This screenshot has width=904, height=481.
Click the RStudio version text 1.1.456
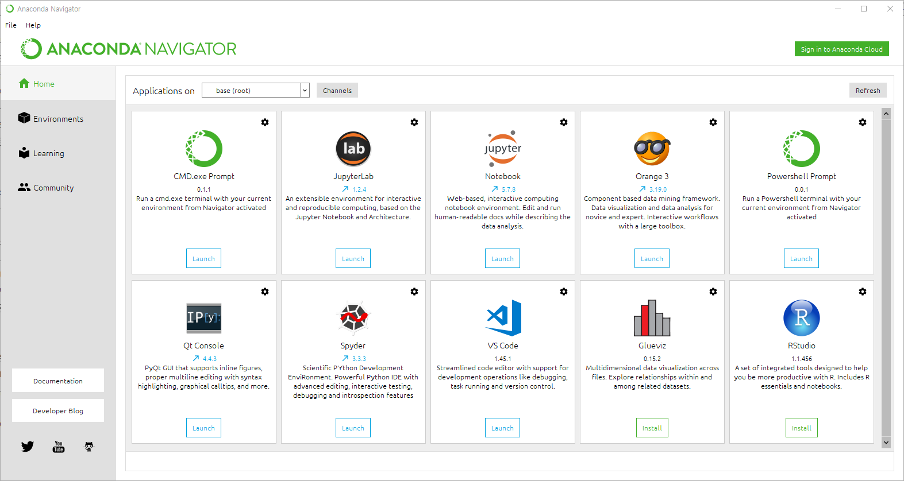pyautogui.click(x=802, y=359)
